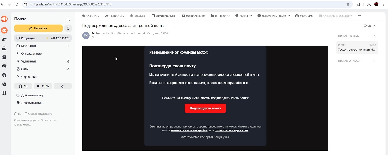Go back in browser history
Image resolution: width=388 pixels, height=155 pixels.
click(3, 4)
